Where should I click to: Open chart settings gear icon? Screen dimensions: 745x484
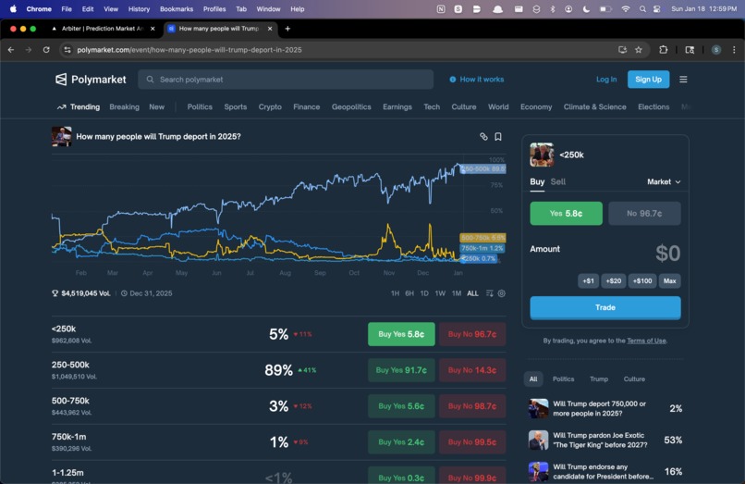pos(501,293)
